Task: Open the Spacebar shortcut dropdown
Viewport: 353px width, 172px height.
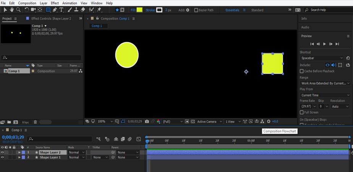Action: [x=322, y=58]
